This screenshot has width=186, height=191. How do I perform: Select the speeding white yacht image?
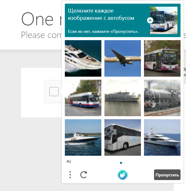tap(83, 58)
